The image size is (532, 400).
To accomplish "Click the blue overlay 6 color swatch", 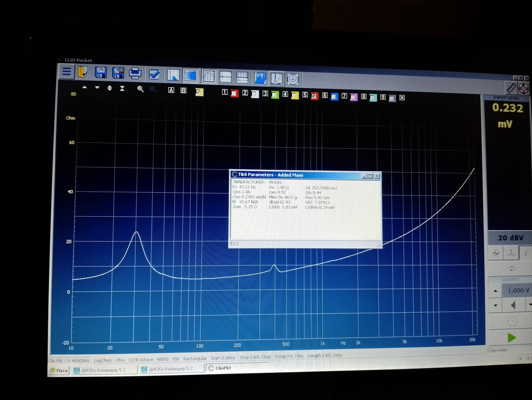I will tap(334, 96).
